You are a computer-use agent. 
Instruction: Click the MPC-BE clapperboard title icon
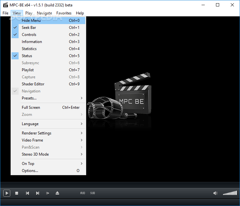(5, 5)
